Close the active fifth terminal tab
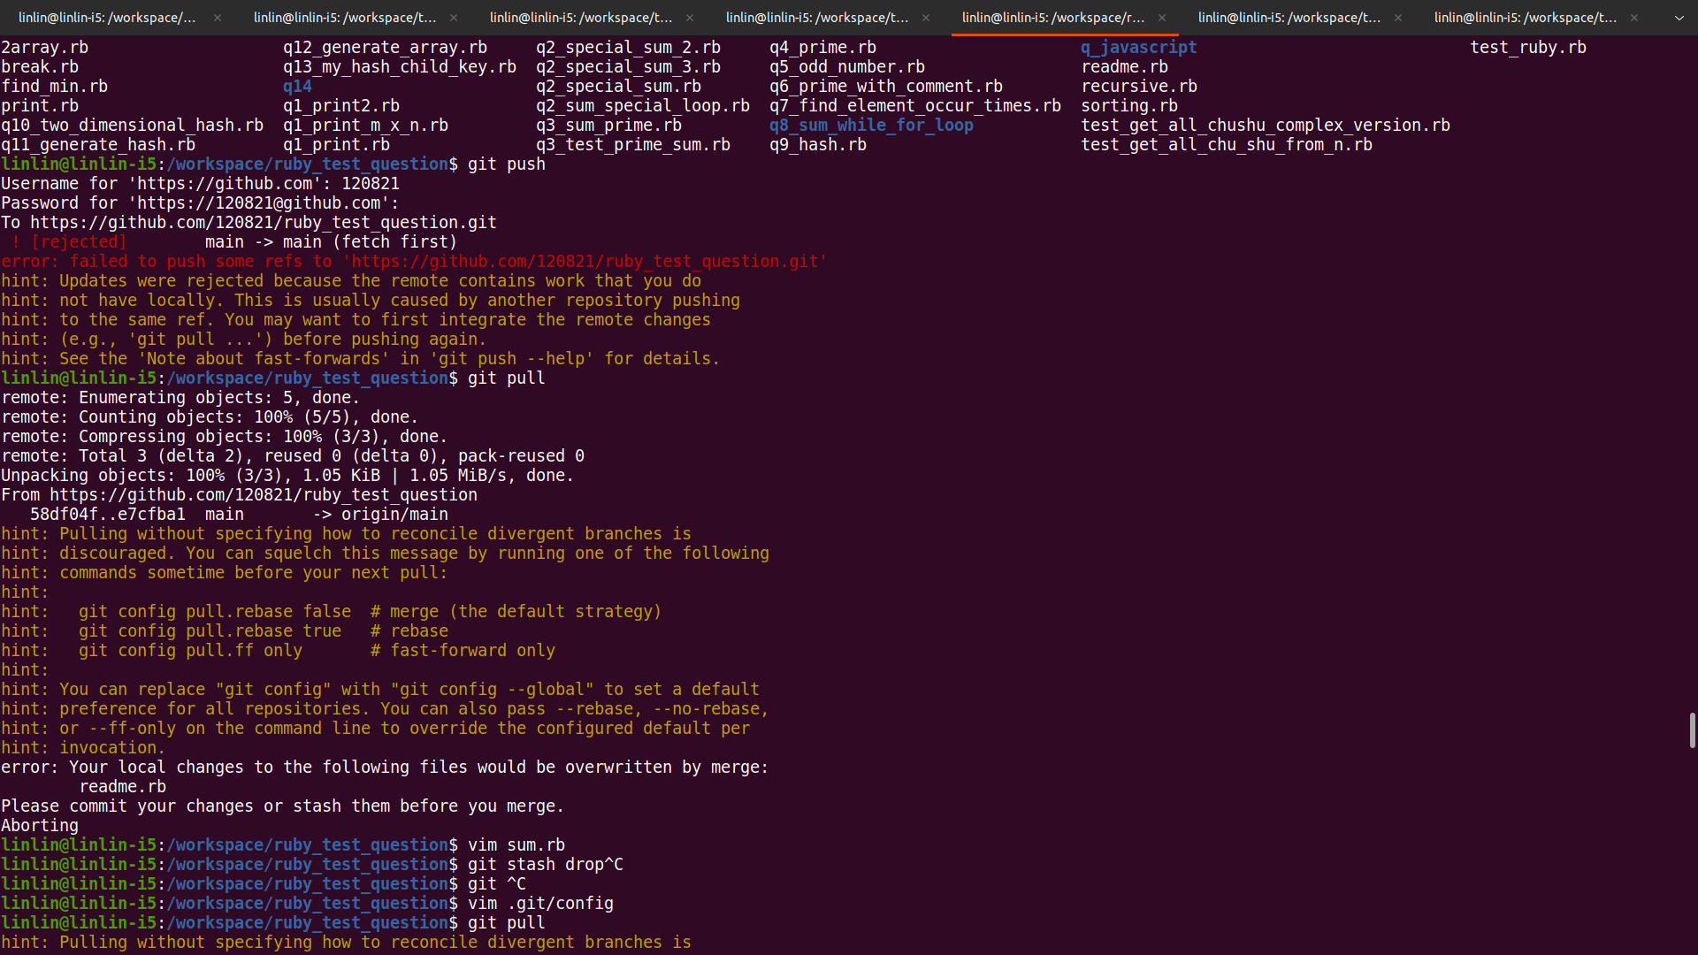 click(x=1162, y=18)
